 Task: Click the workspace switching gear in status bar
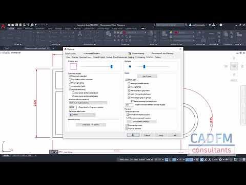(220, 159)
